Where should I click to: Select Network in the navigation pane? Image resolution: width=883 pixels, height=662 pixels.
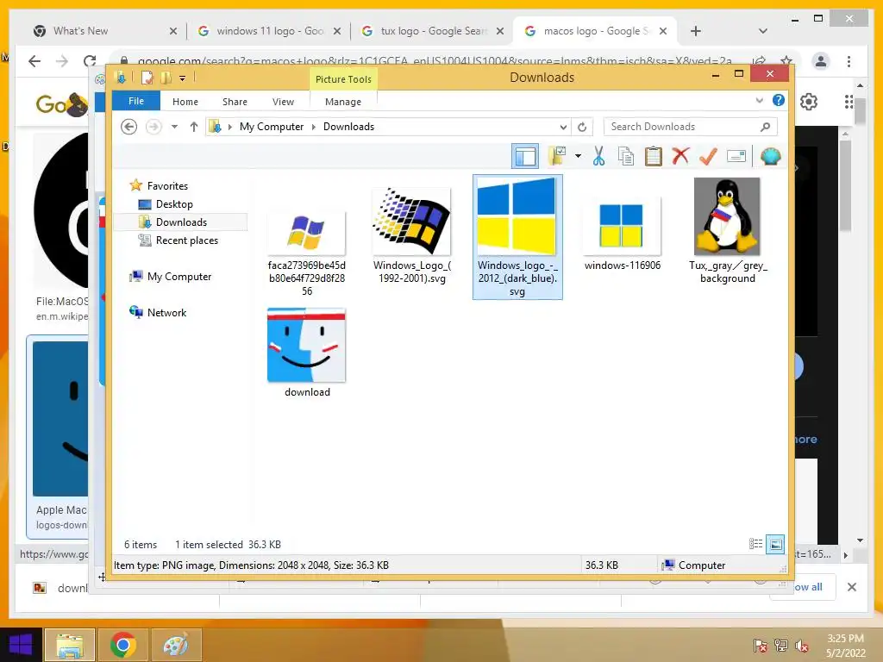(x=166, y=312)
